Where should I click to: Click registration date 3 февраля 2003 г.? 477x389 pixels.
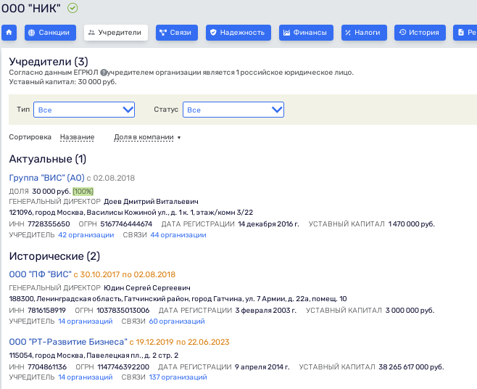[x=266, y=310]
